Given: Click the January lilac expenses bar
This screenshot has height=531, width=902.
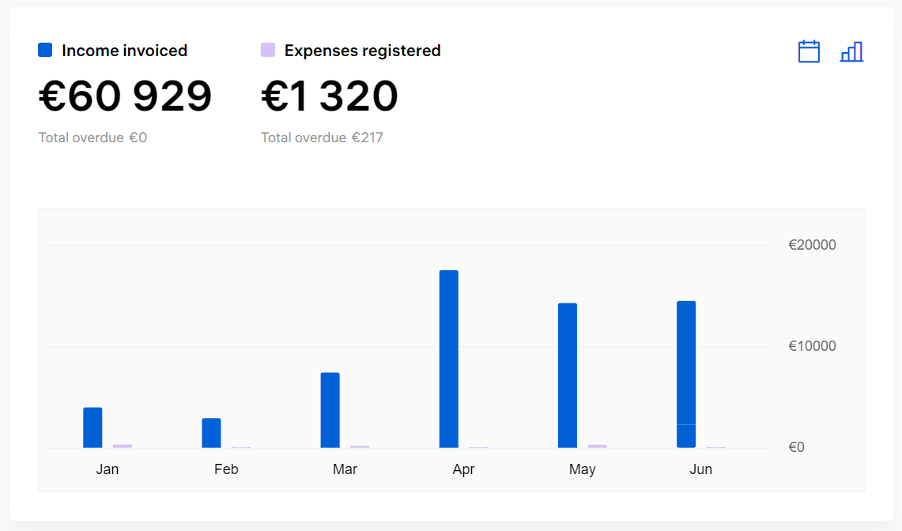Looking at the screenshot, I should pos(123,446).
